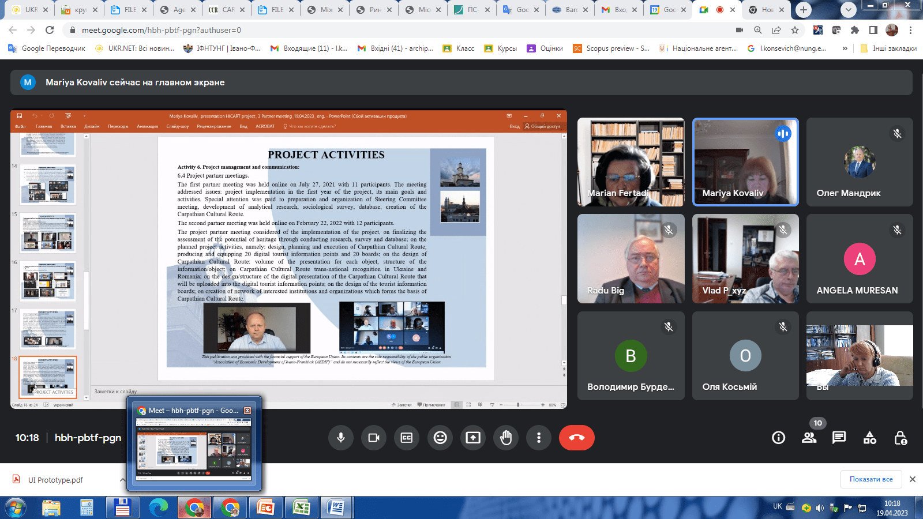Toggle closed captions on
The width and height of the screenshot is (923, 519).
click(x=407, y=438)
